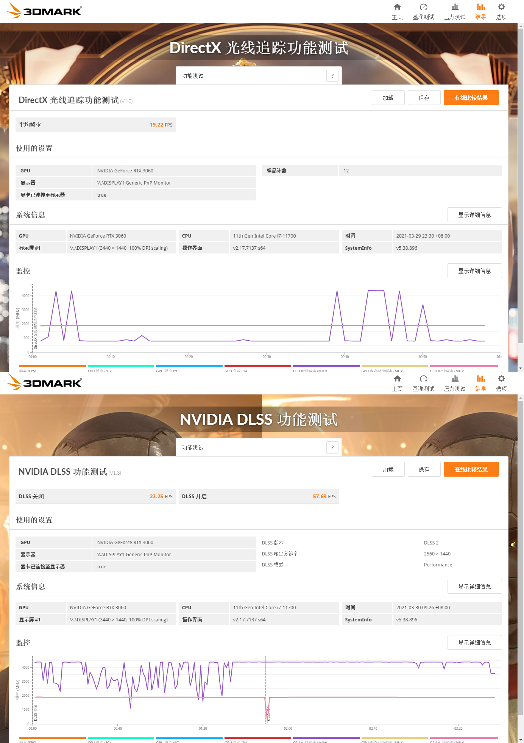Click the DLSS output resolution 2560 × 1440
Screen dimensions: 524x743
(x=437, y=554)
